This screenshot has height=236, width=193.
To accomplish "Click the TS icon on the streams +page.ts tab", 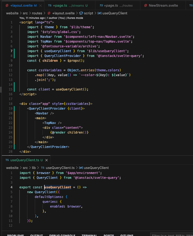I will click(50, 6).
